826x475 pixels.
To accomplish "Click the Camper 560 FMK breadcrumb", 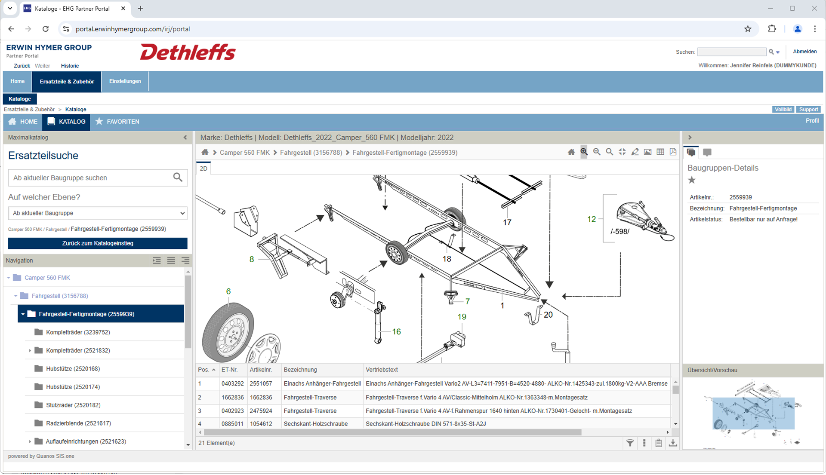I will (245, 153).
